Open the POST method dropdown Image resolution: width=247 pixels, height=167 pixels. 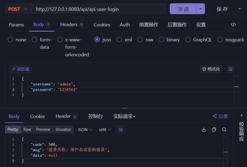pos(18,9)
